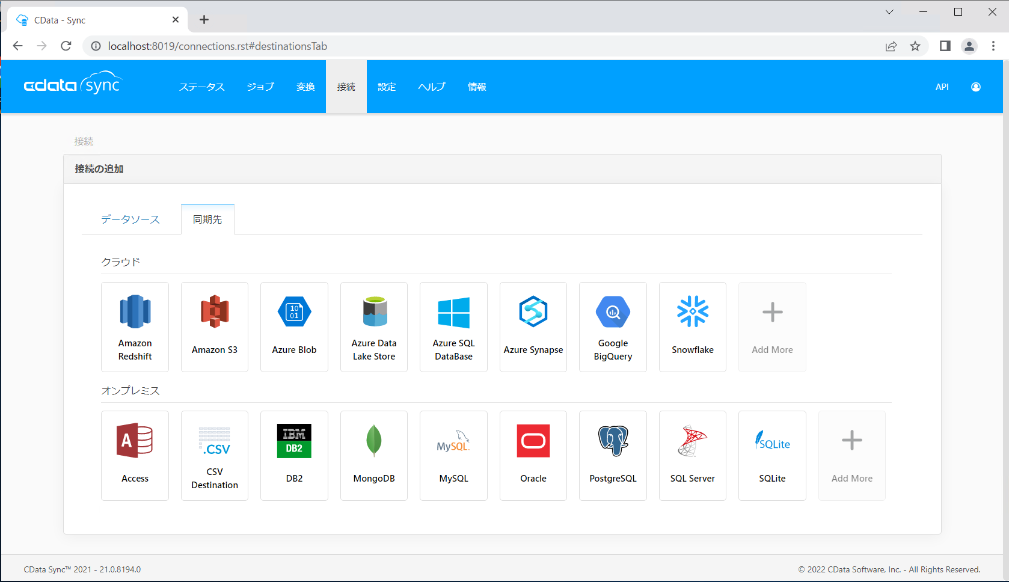The width and height of the screenshot is (1009, 582).
Task: Select the Amazon Redshift destination
Action: click(x=135, y=327)
